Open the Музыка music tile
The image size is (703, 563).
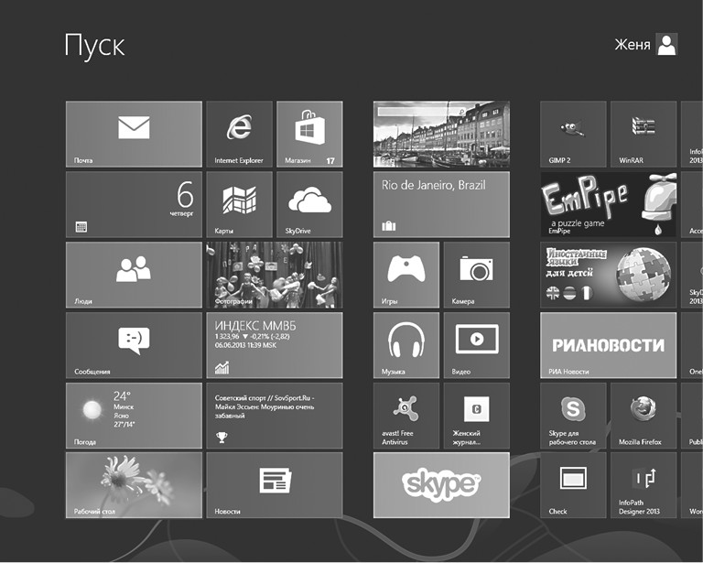click(406, 345)
